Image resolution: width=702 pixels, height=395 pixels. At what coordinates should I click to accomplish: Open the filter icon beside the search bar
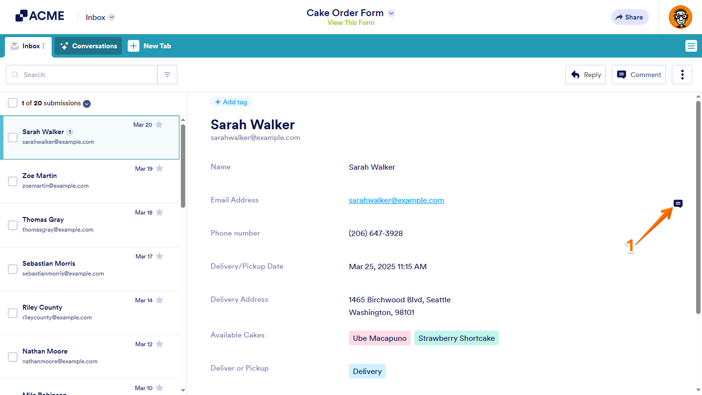click(167, 74)
